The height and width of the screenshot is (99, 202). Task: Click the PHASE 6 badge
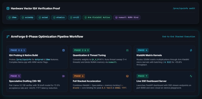pos(79,76)
